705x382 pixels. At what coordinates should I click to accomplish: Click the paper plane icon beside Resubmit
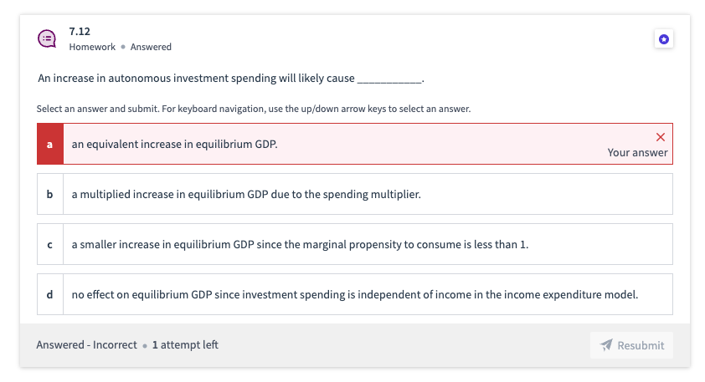[x=607, y=345]
